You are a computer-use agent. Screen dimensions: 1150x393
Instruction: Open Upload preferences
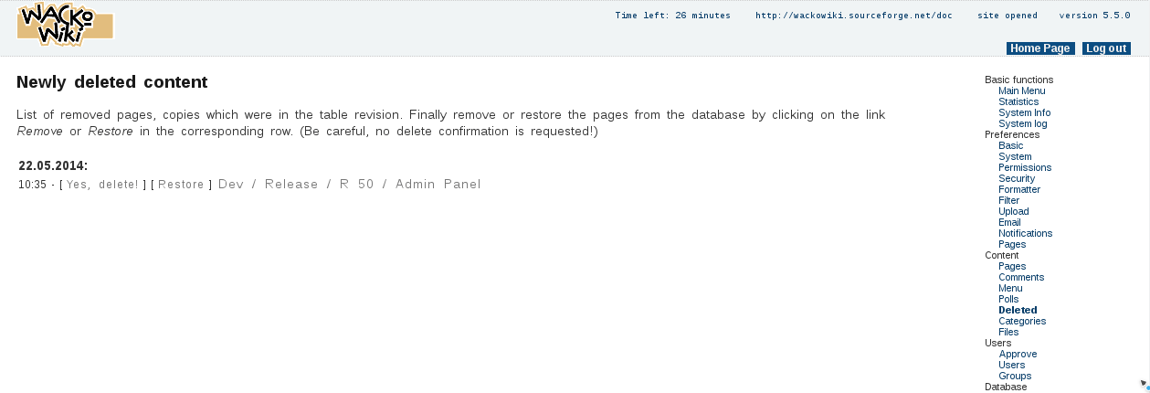pyautogui.click(x=1013, y=211)
